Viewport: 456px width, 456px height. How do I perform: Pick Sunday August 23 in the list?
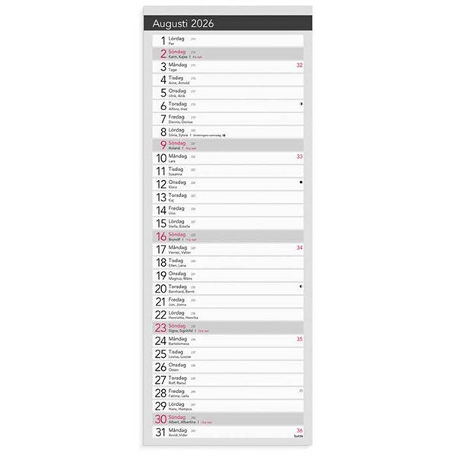pos(228,327)
